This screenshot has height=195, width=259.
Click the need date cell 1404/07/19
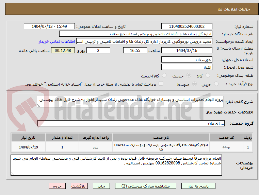coord(28,147)
